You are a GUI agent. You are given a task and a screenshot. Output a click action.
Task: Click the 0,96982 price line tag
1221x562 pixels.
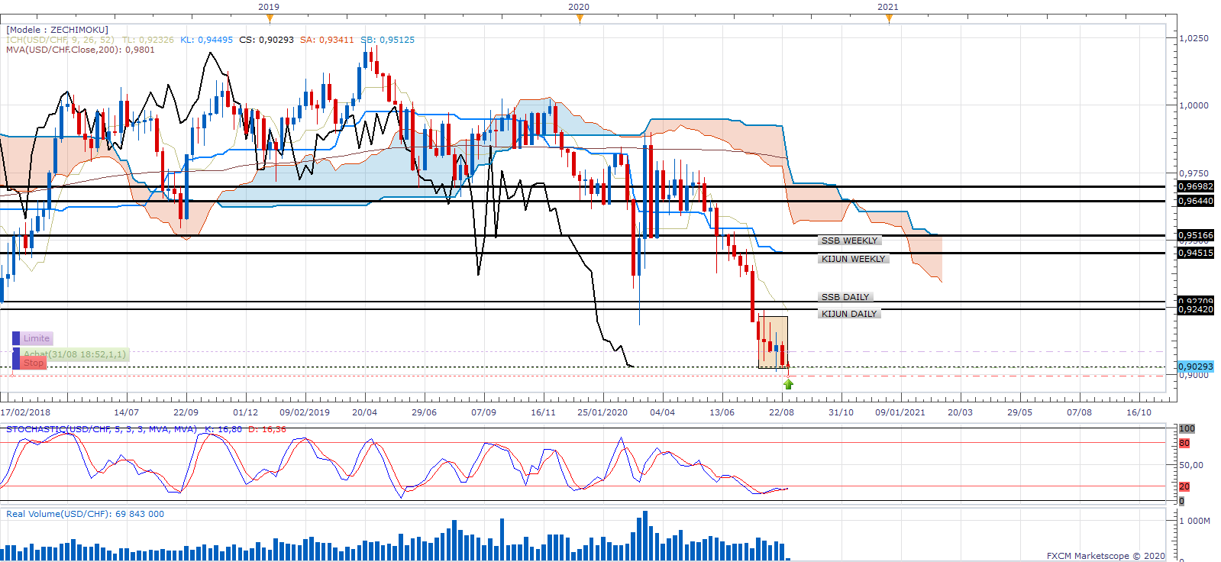[x=1196, y=186]
